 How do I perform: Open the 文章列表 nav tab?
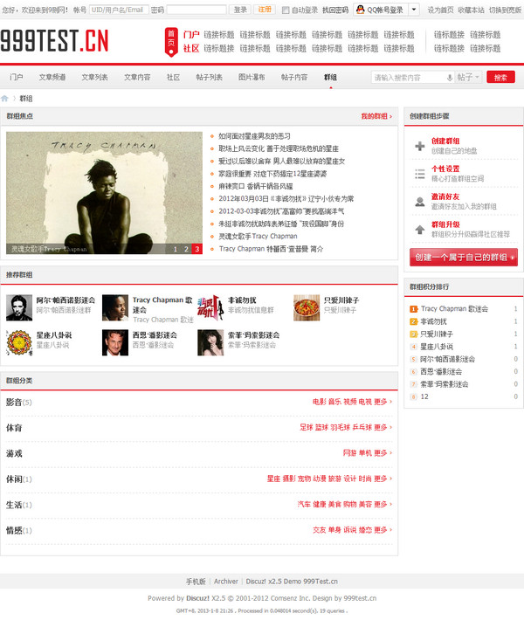click(95, 77)
